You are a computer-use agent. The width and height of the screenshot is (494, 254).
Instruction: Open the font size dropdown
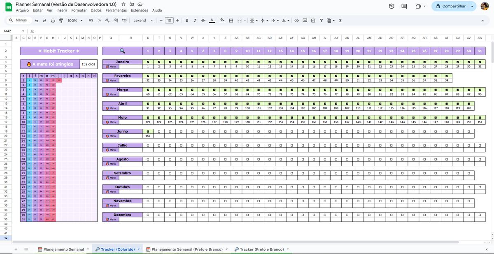[169, 20]
